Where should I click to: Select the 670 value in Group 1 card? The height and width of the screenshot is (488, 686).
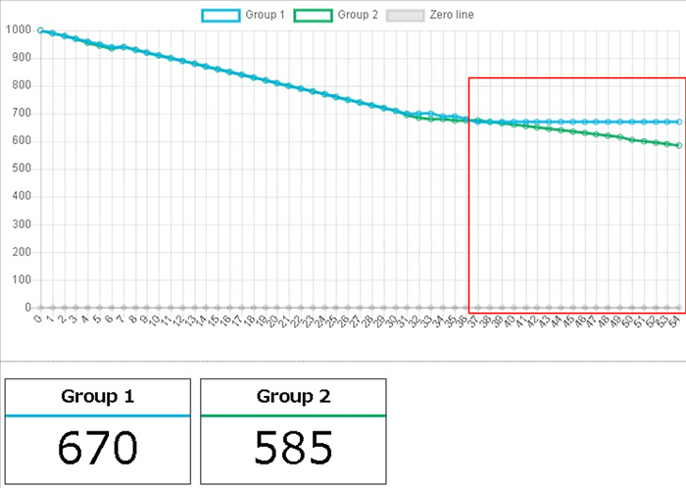click(98, 449)
